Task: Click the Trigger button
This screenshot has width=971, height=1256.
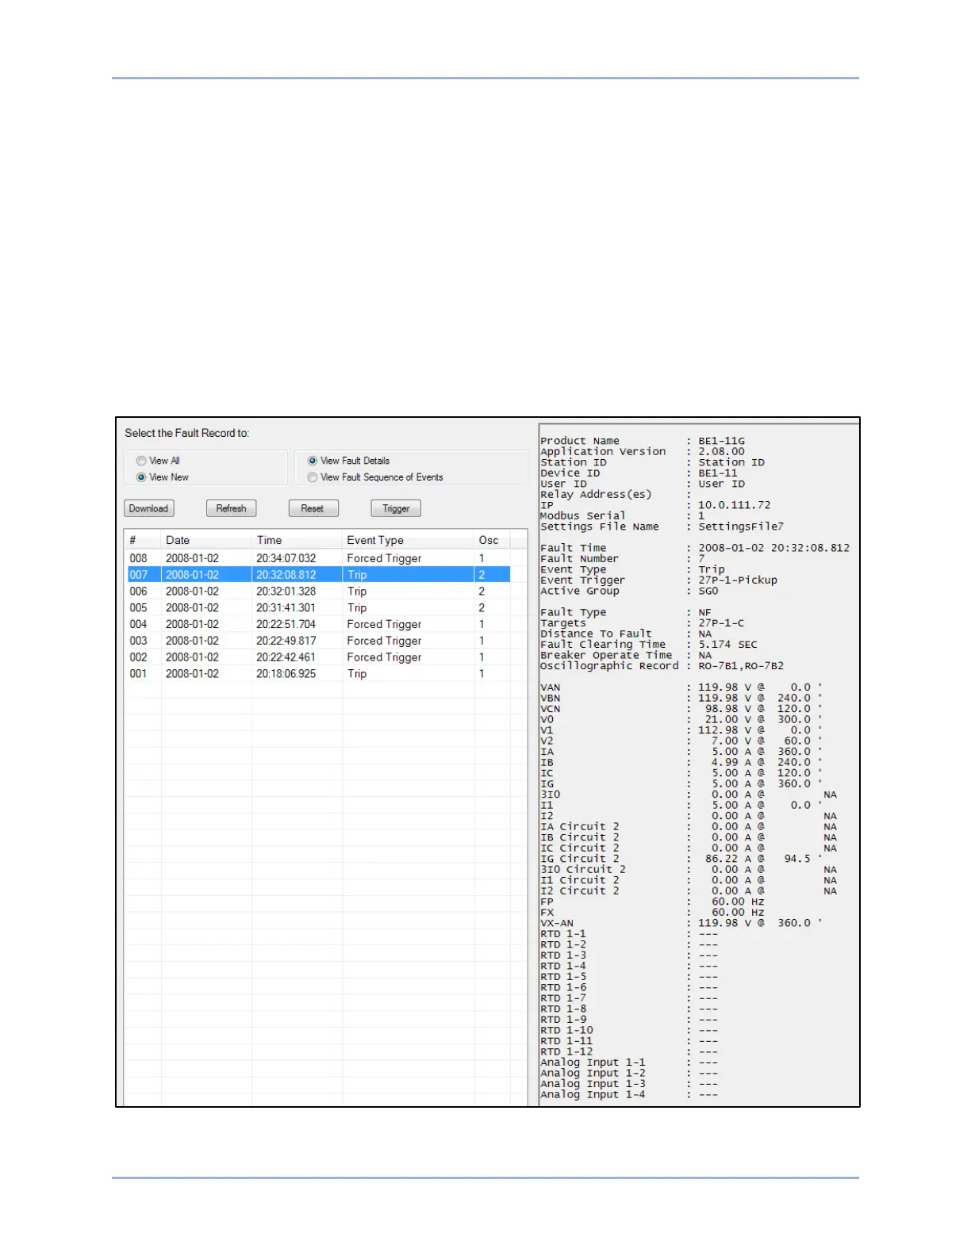Action: point(396,508)
